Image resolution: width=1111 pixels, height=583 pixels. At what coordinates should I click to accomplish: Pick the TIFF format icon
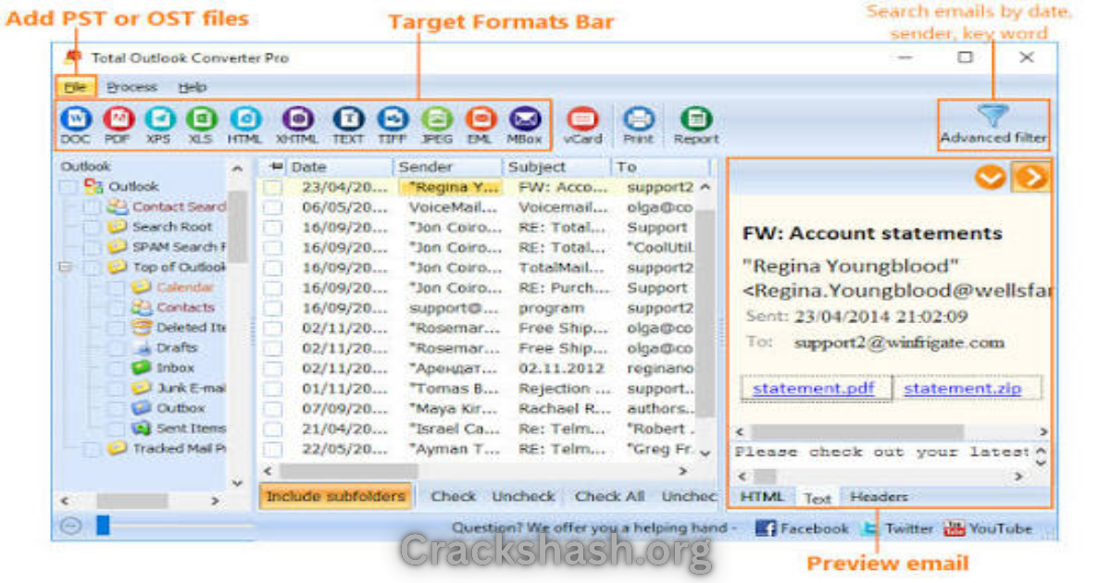(x=393, y=118)
